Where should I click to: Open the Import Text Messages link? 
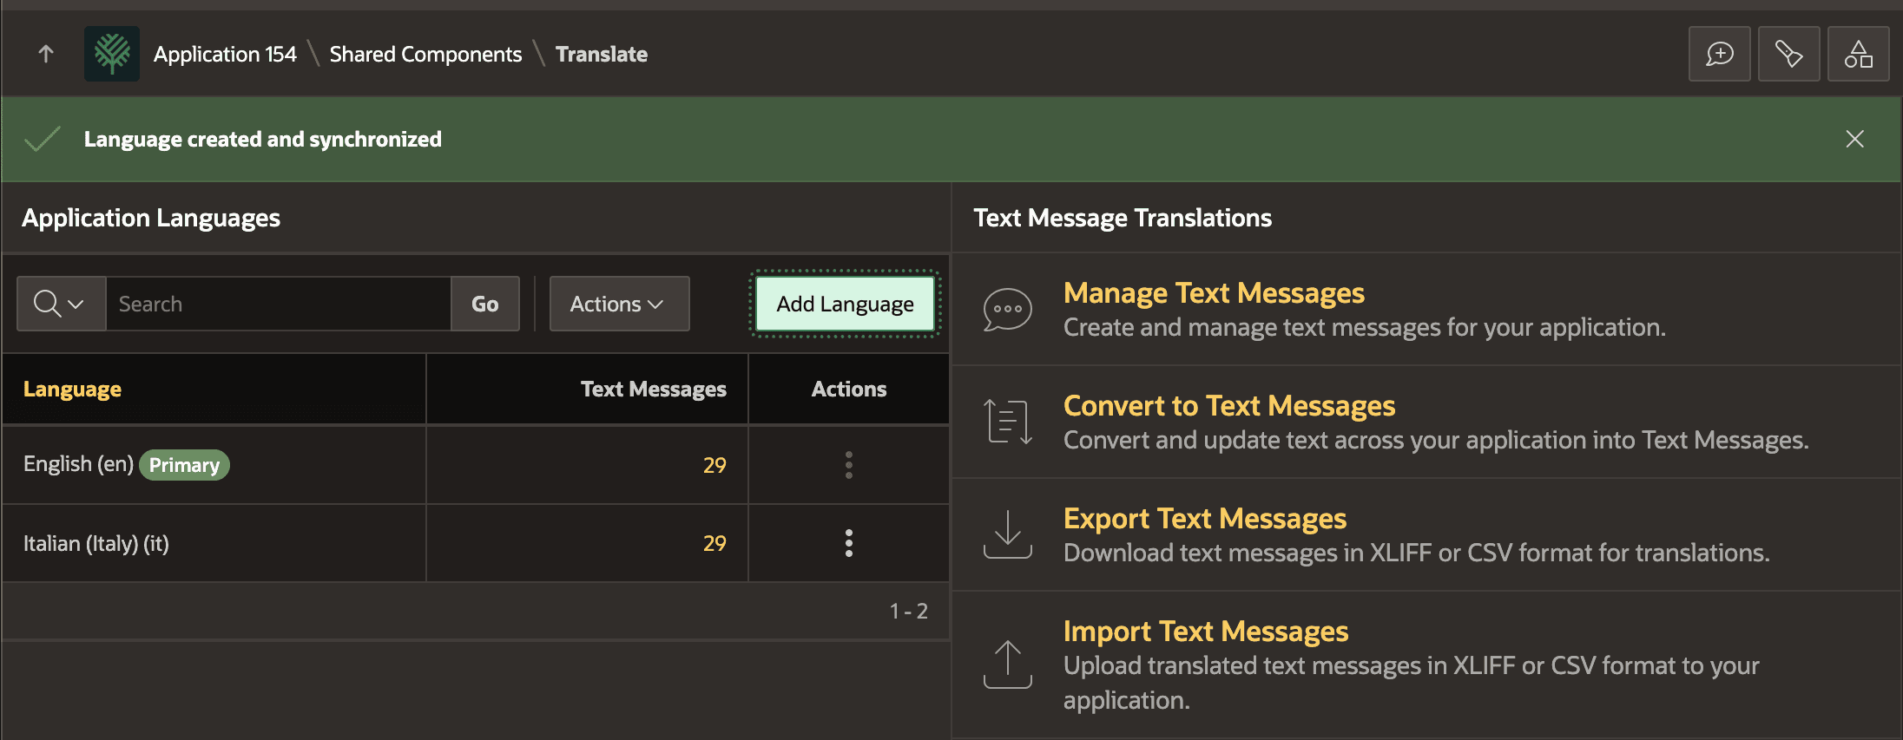pyautogui.click(x=1206, y=632)
